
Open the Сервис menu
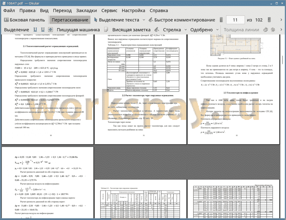(x=109, y=11)
